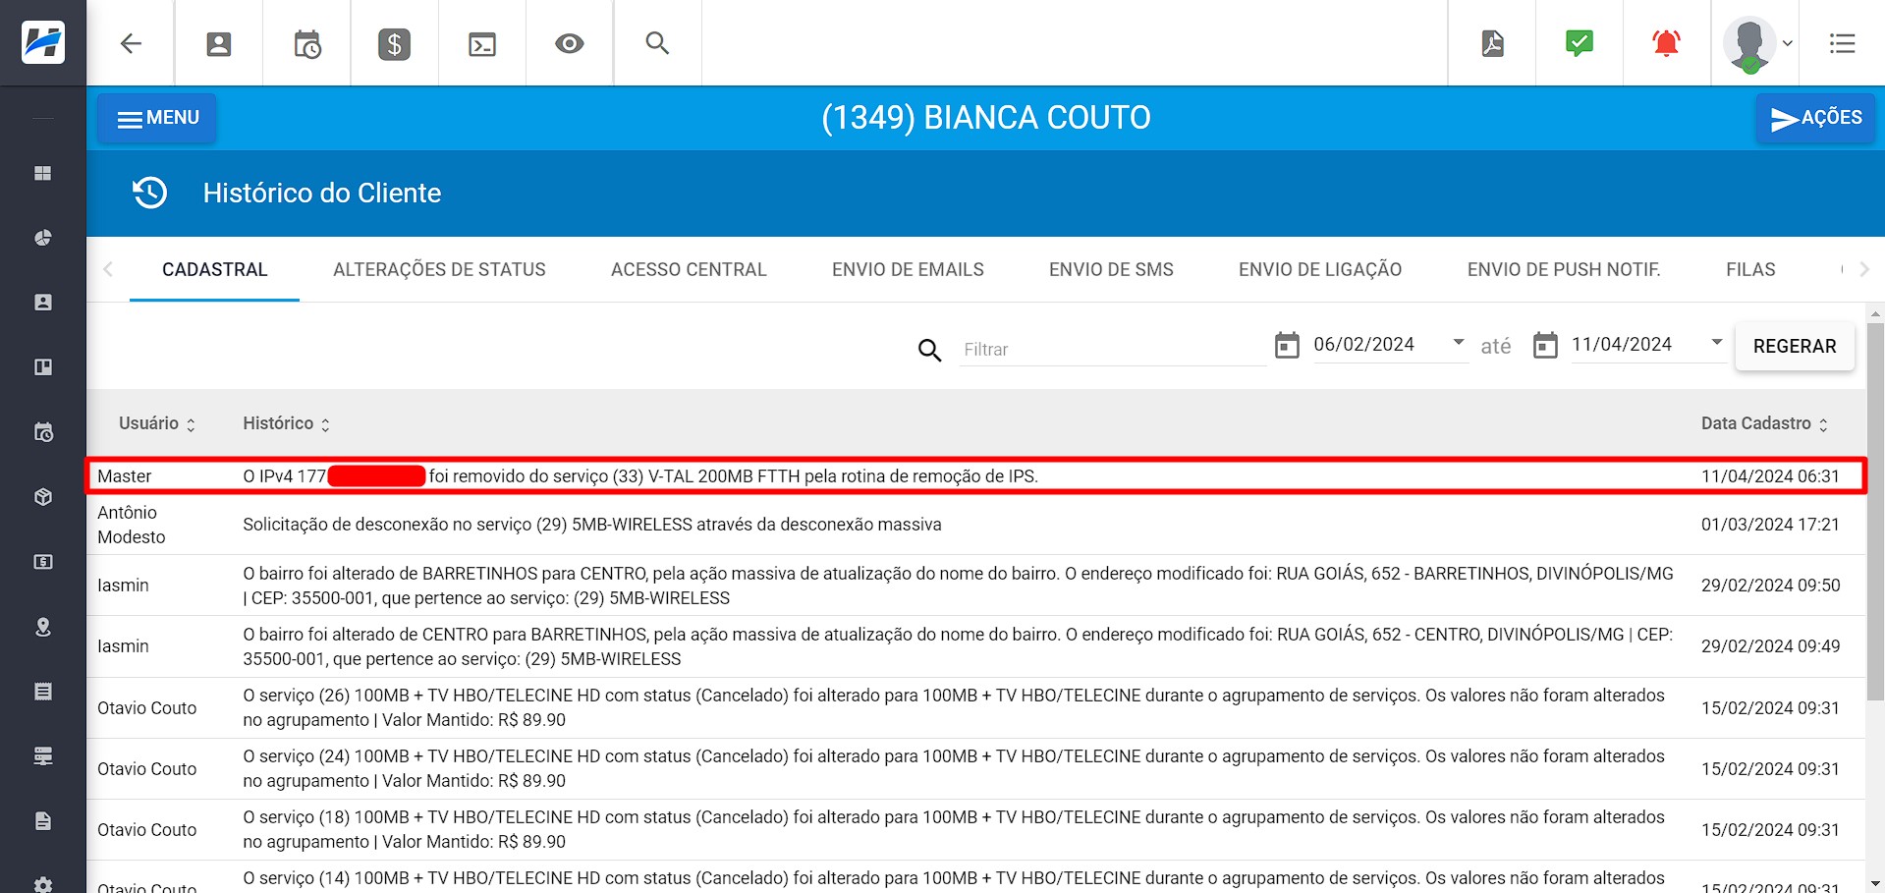This screenshot has width=1885, height=893.
Task: Open the sidebar document file icon
Action: pyautogui.click(x=43, y=821)
